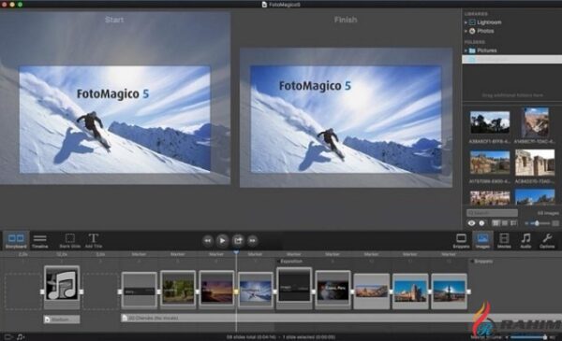This screenshot has width=562, height=341.
Task: Click the screen icon in status bar
Action: pyautogui.click(x=7, y=336)
